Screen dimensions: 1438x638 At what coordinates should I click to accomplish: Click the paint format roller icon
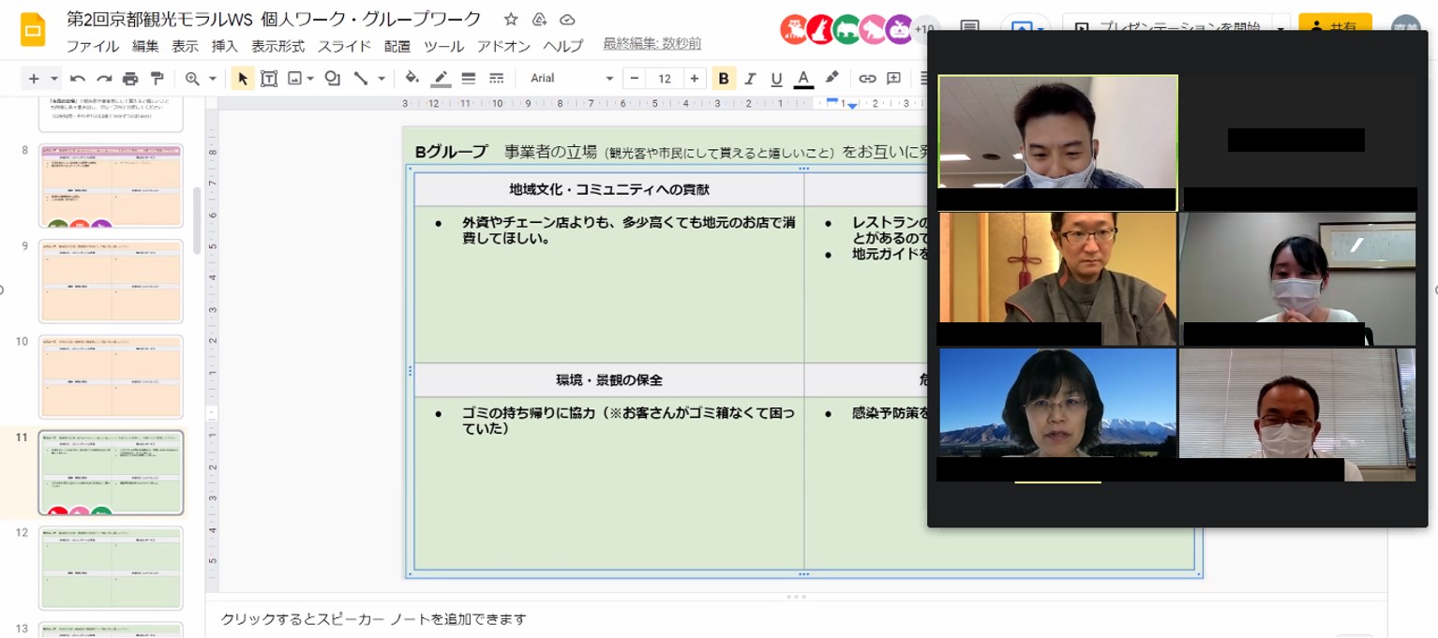click(x=157, y=79)
